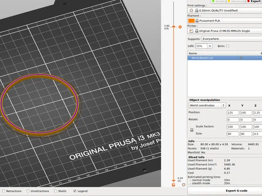Screen dimensions: 262x196
Task: Enable the Unretractions checkbox
Action: pos(28,191)
